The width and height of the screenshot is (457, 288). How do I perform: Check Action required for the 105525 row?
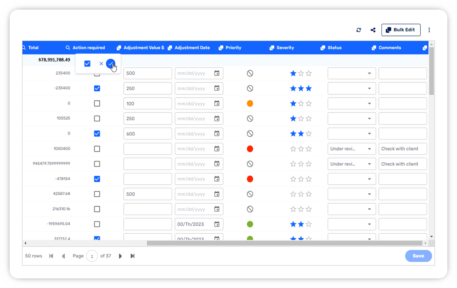pyautogui.click(x=97, y=119)
